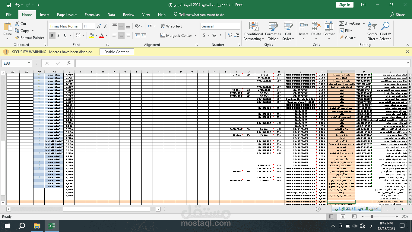Switch to the Data tab
This screenshot has height=232, width=412.
pos(111,14)
